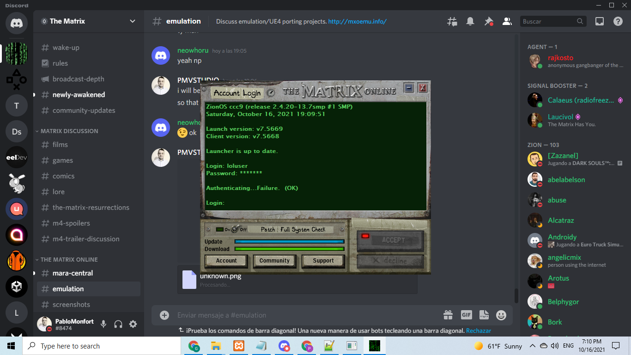Collapse THE MATRIX ONLINE category

(69, 259)
